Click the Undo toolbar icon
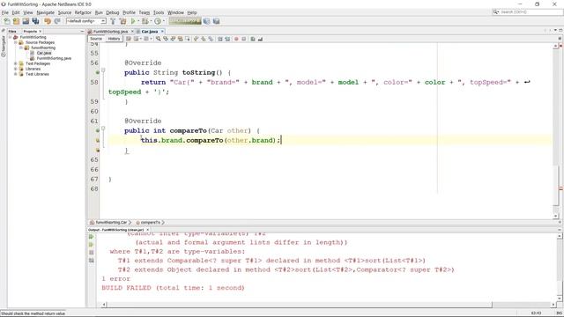The width and height of the screenshot is (564, 317). point(48,21)
